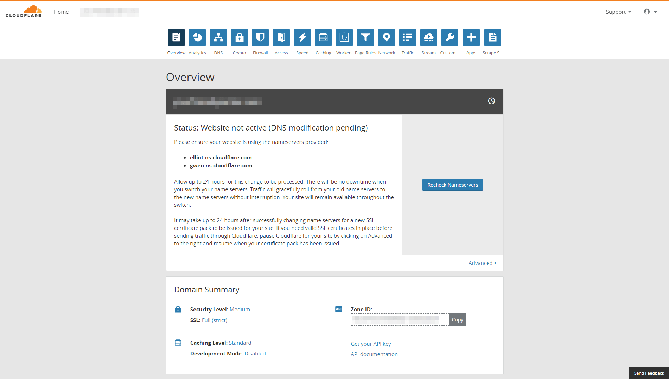The width and height of the screenshot is (669, 379).
Task: Open the API documentation link
Action: pyautogui.click(x=374, y=354)
